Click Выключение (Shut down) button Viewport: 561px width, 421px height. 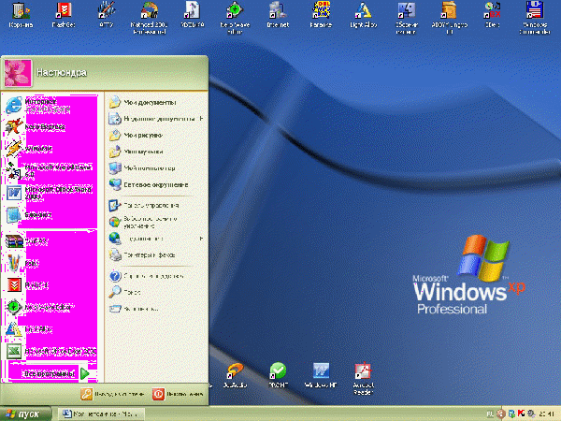tap(178, 394)
